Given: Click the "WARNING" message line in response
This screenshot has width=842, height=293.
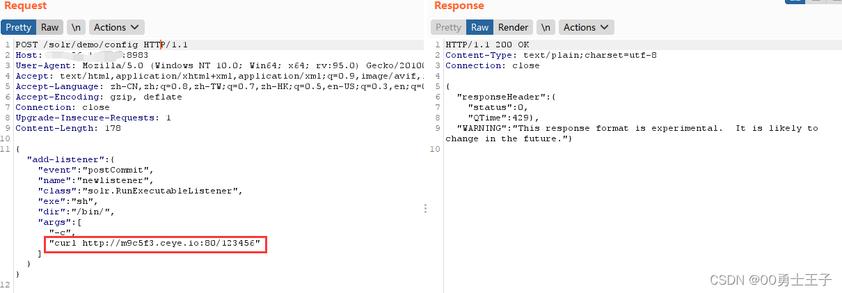Looking at the screenshot, I should 632,133.
